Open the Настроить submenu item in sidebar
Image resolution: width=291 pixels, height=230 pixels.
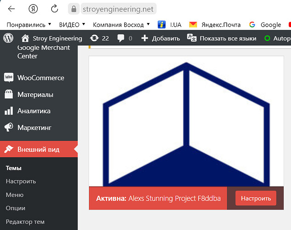pyautogui.click(x=21, y=182)
